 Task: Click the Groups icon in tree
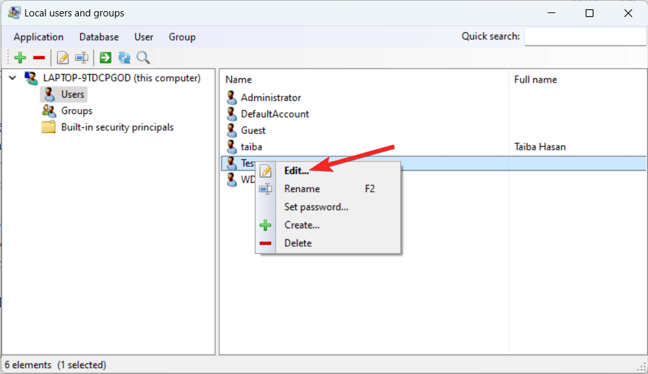tap(49, 111)
